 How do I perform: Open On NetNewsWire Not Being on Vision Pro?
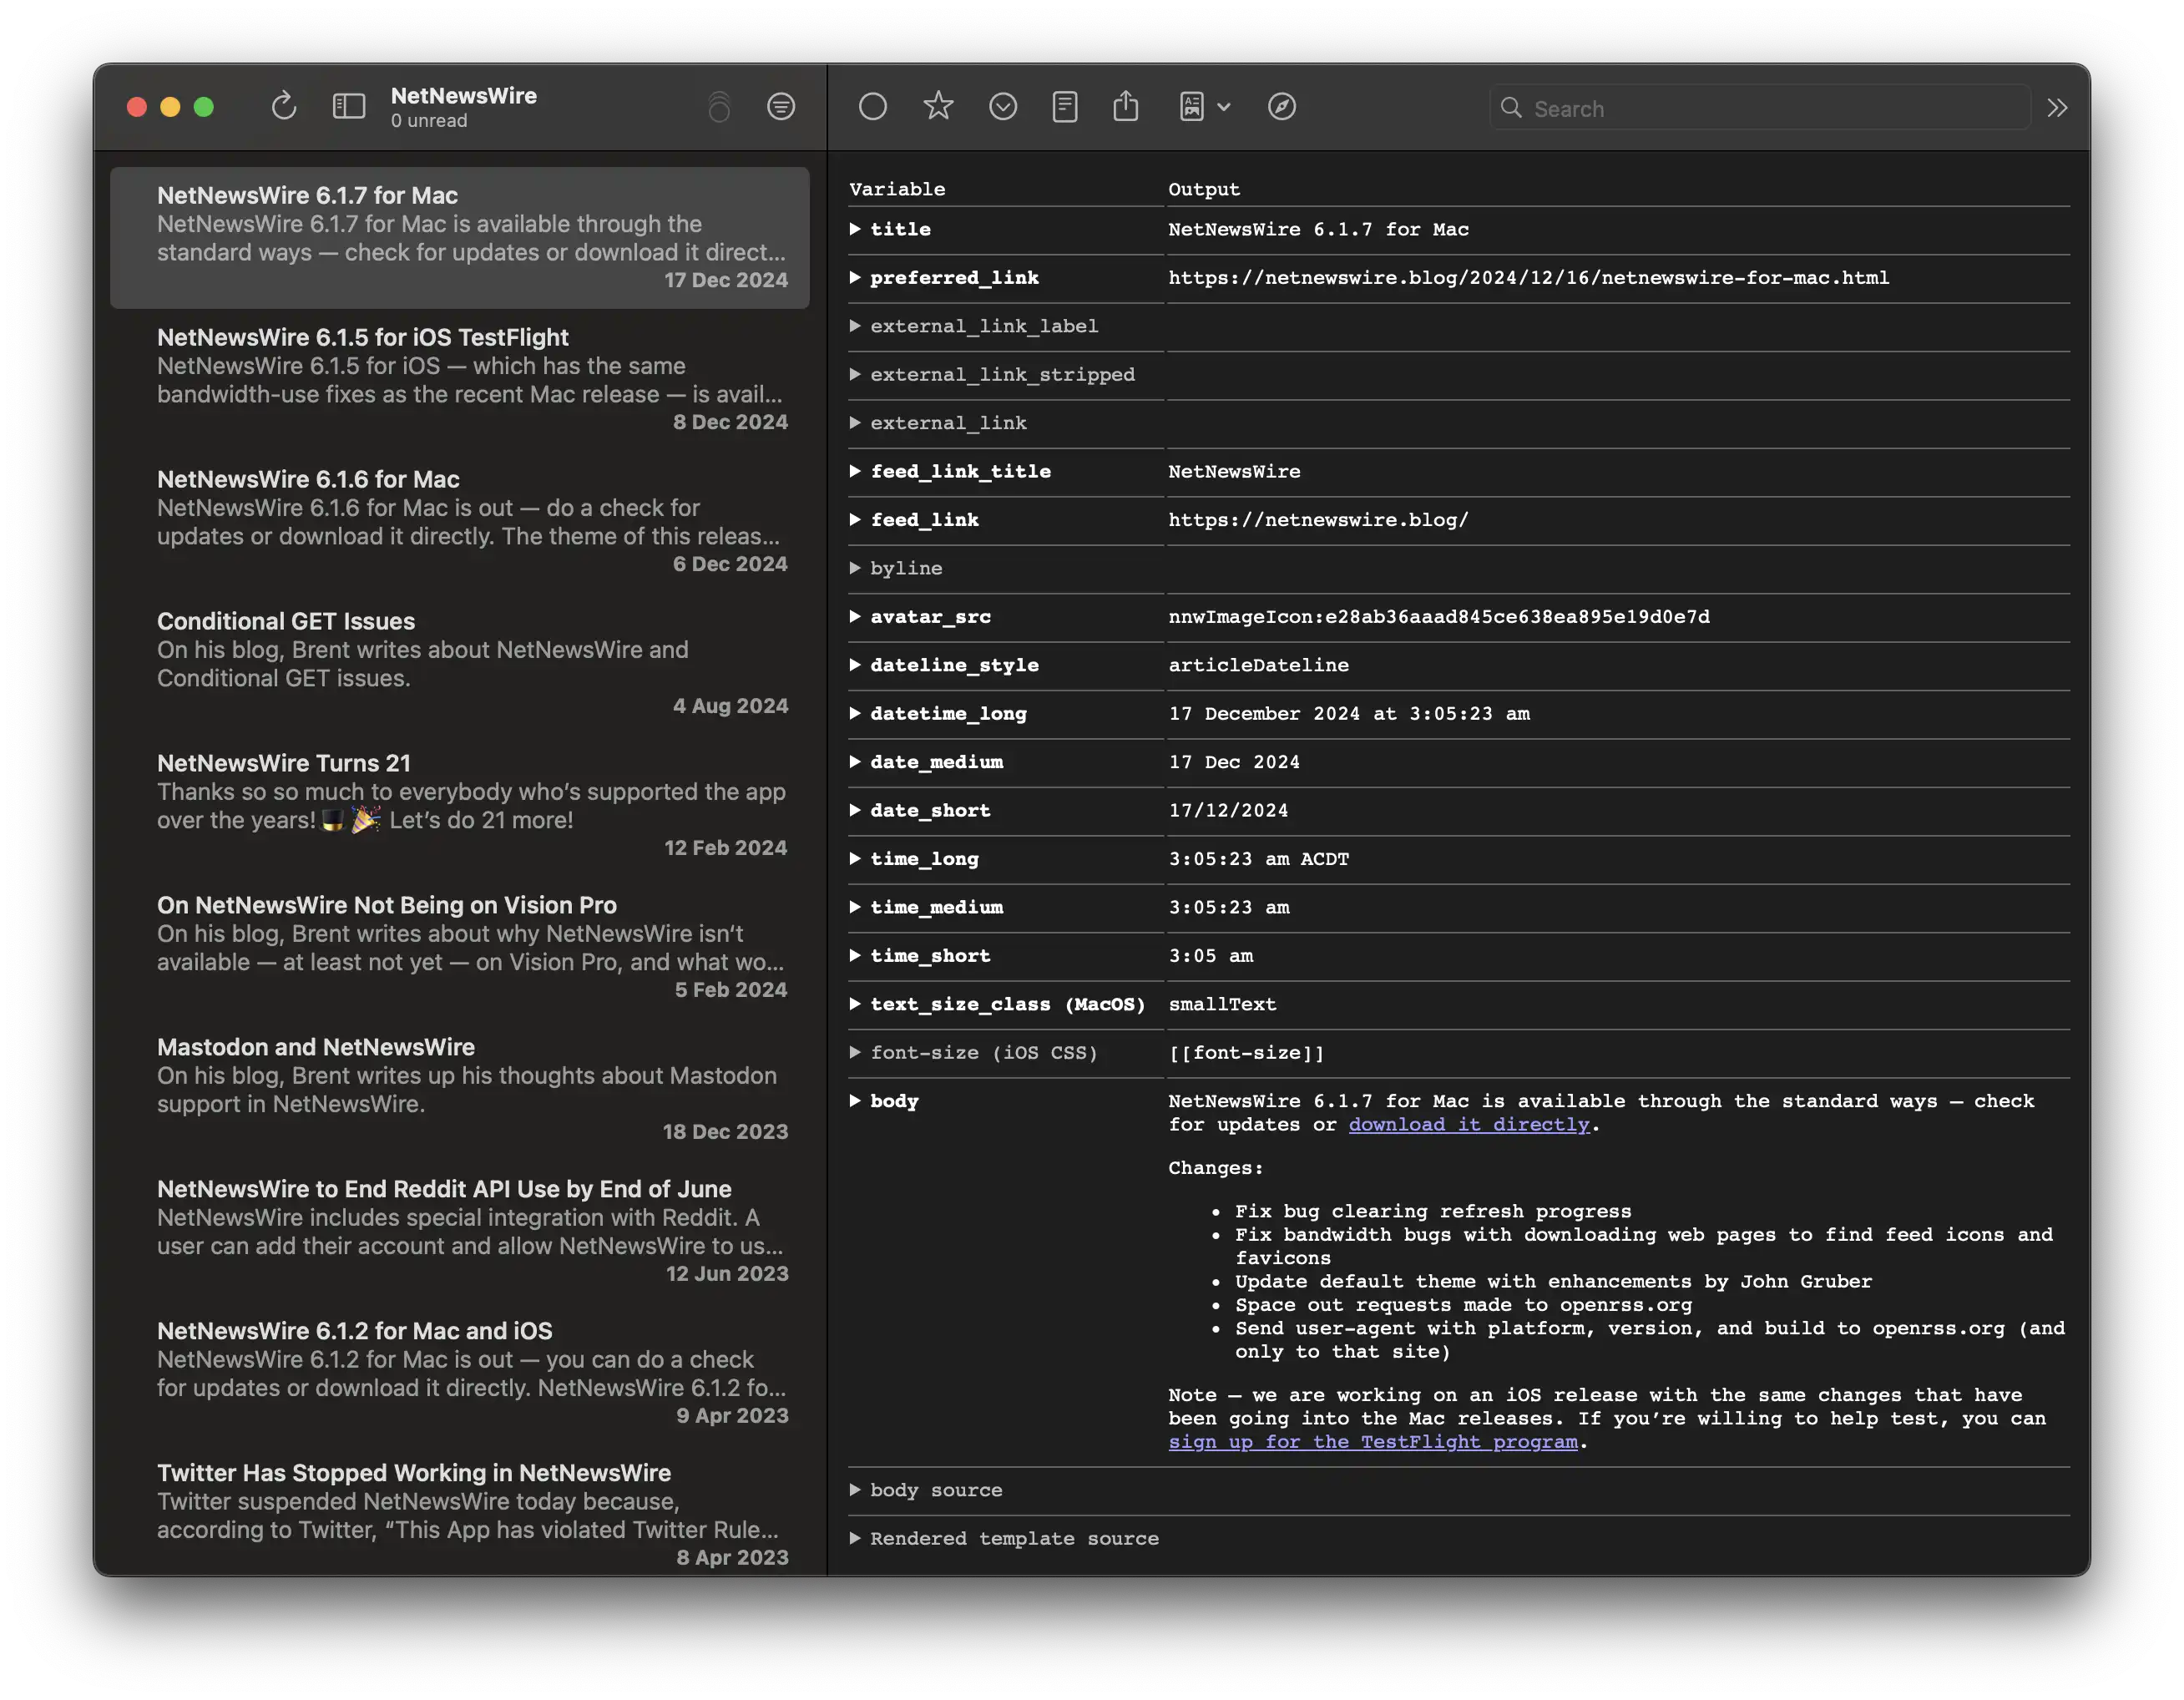click(460, 948)
